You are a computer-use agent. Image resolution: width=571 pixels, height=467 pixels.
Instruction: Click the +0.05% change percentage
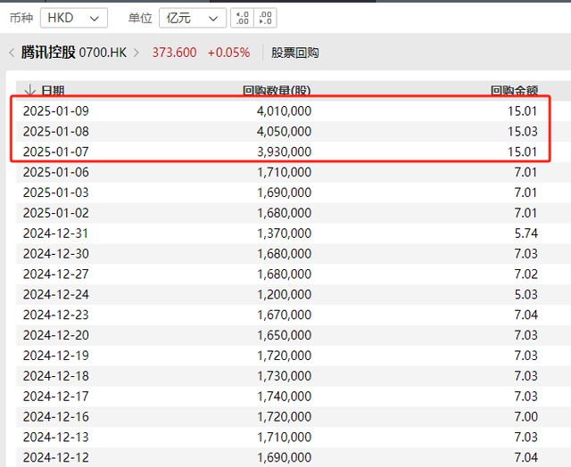click(228, 53)
